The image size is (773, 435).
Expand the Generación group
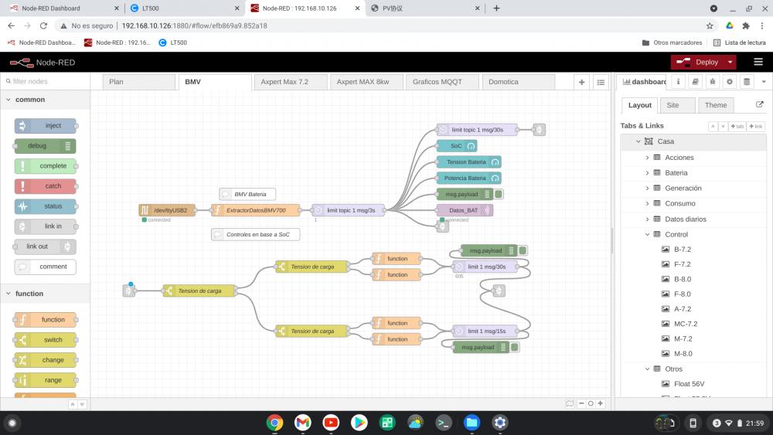point(647,189)
